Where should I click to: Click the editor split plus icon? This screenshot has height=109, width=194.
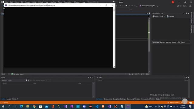[149, 16]
